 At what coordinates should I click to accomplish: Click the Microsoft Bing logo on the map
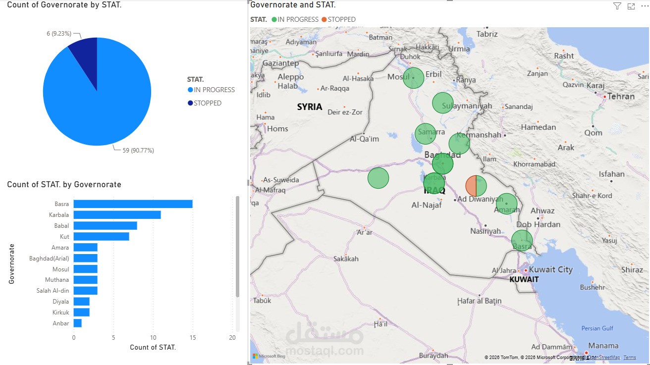269,356
